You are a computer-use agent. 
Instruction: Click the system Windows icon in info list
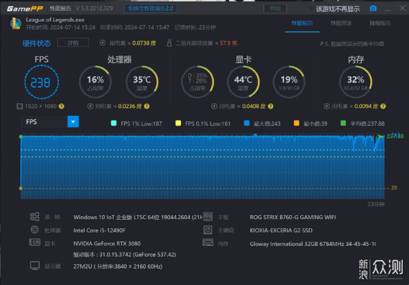pos(35,217)
